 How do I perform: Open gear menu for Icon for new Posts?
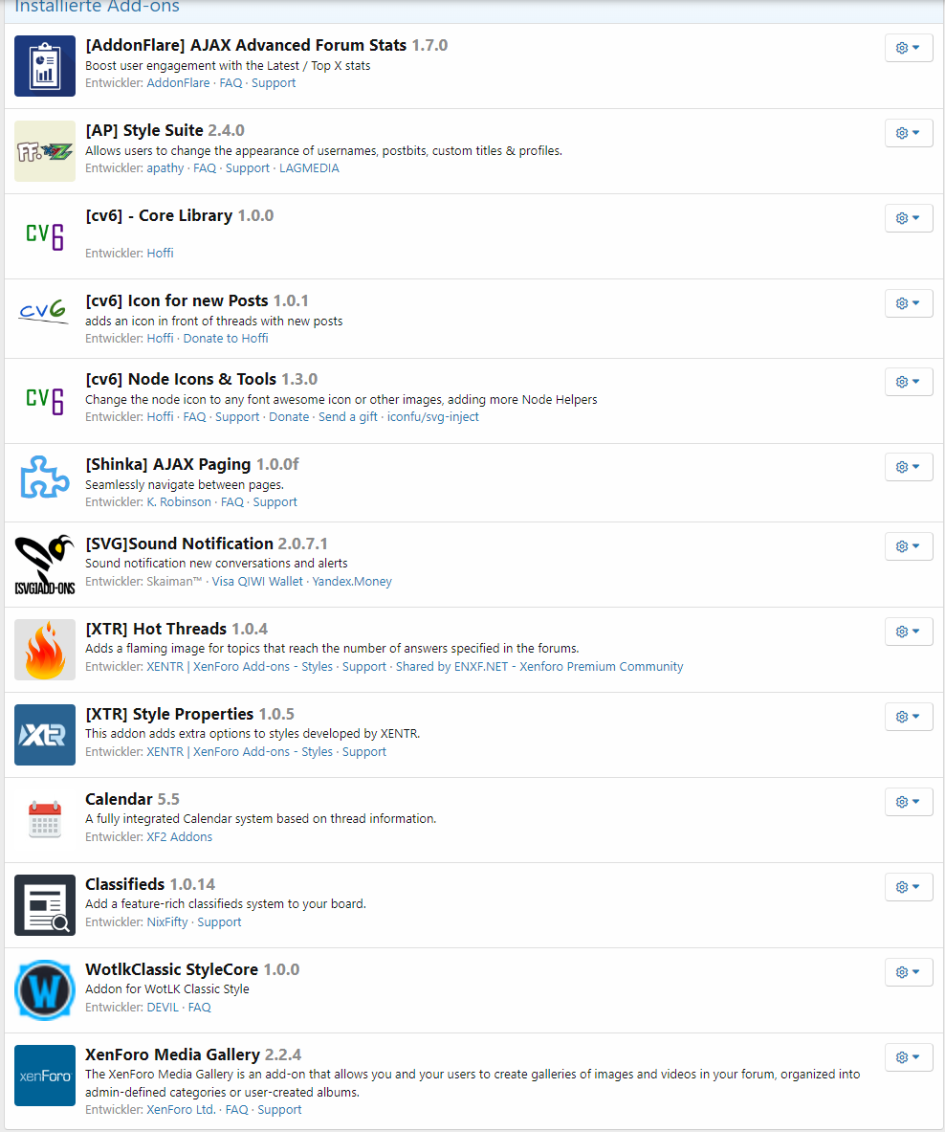point(909,303)
